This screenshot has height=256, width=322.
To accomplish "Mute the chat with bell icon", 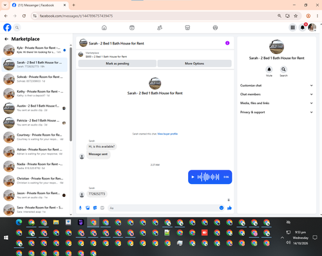I will 269,69.
